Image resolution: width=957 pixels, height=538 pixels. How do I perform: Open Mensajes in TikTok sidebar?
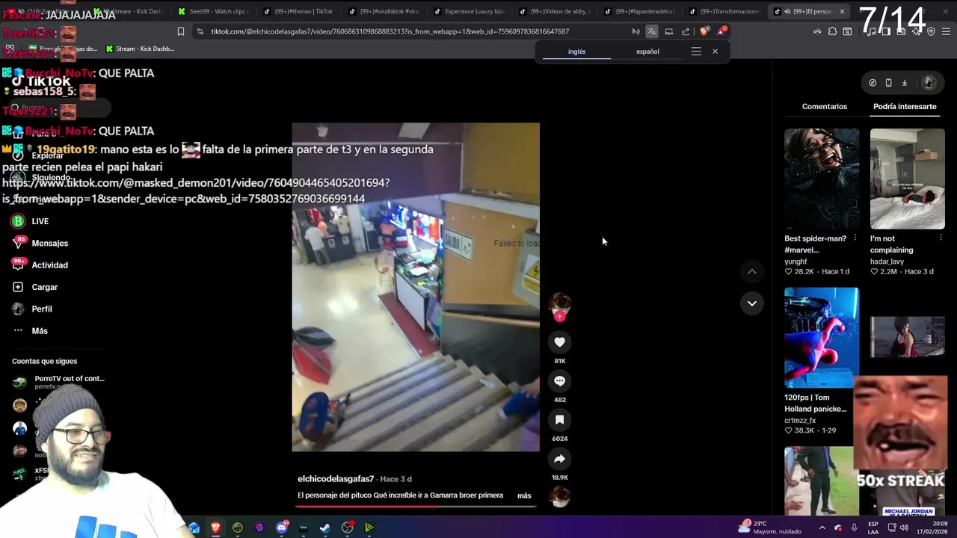pos(49,243)
